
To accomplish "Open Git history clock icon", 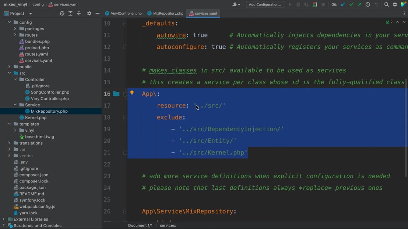I will (x=368, y=4).
